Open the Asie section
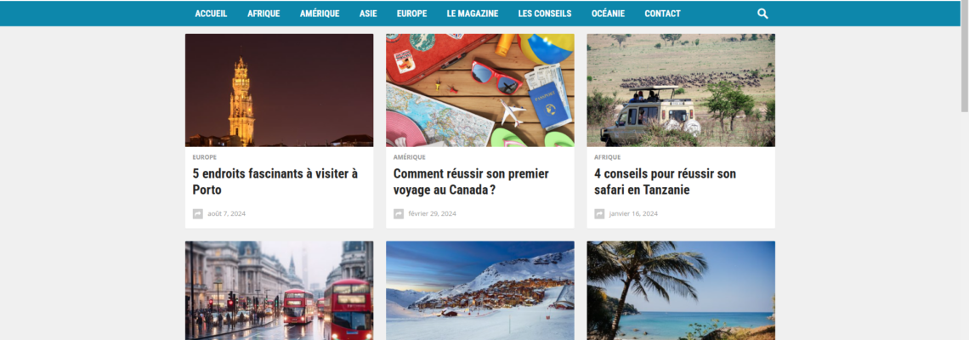 coord(368,14)
